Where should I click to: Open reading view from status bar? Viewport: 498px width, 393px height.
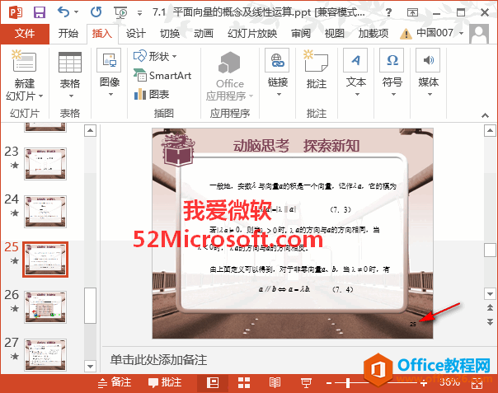click(275, 382)
